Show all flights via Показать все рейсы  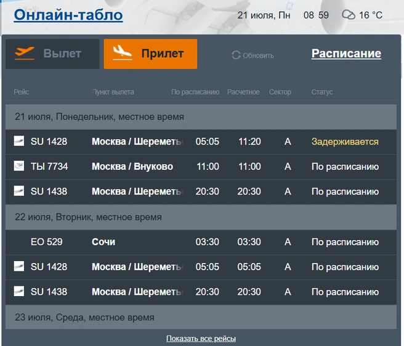click(x=201, y=338)
